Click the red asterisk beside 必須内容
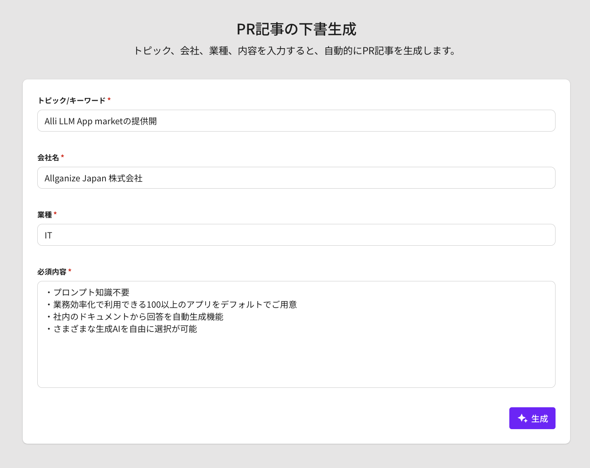Image resolution: width=590 pixels, height=468 pixels. [x=70, y=271]
